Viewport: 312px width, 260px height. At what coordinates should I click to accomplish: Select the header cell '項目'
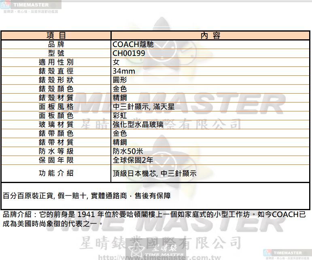(x=56, y=36)
